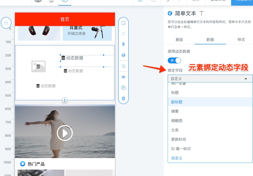This screenshot has height=176, width=253.
Task: Click the 热门产品 section heading
Action: 36,164
